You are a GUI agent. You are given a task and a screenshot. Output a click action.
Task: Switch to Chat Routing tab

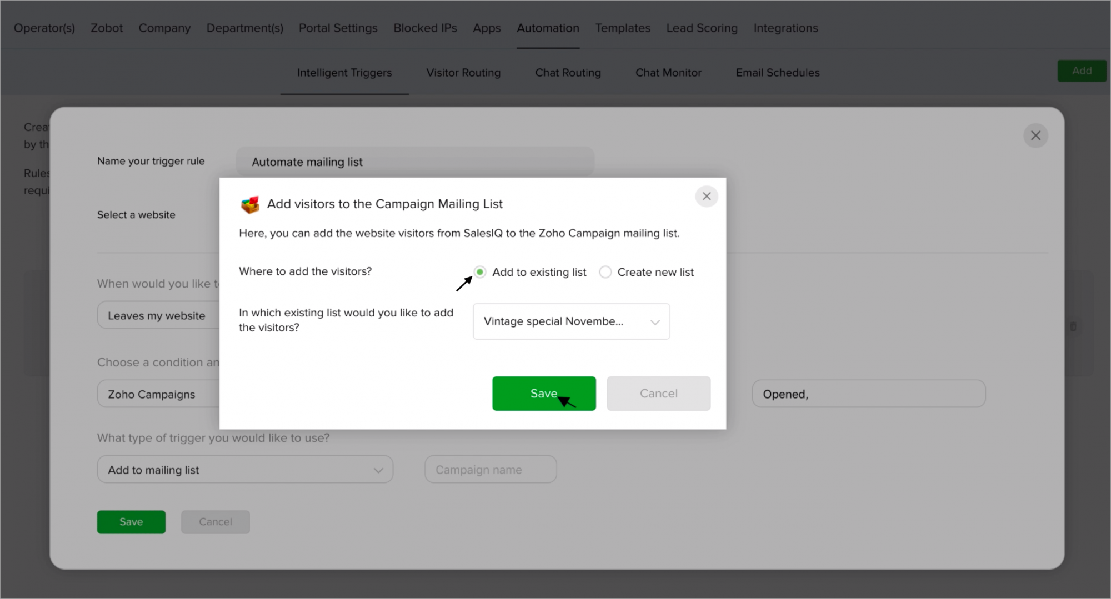coord(568,73)
